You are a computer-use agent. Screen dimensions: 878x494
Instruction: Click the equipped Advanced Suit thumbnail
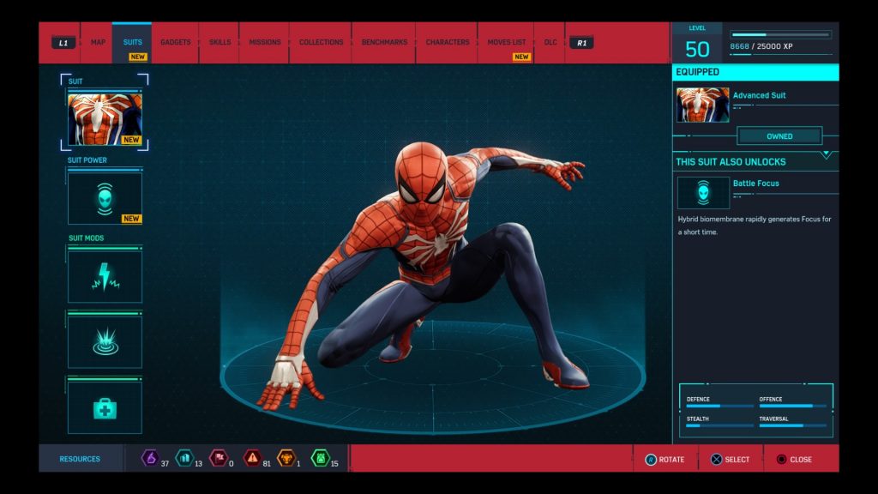point(703,105)
